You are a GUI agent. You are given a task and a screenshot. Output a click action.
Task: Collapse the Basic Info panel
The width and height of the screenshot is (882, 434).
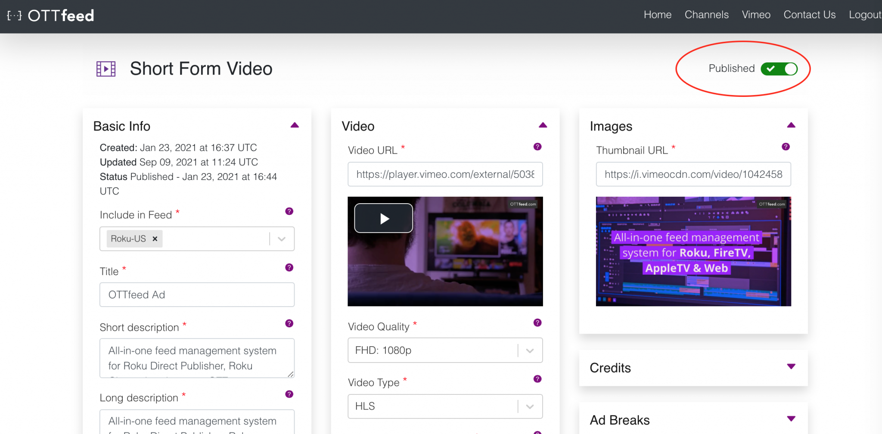click(x=295, y=125)
